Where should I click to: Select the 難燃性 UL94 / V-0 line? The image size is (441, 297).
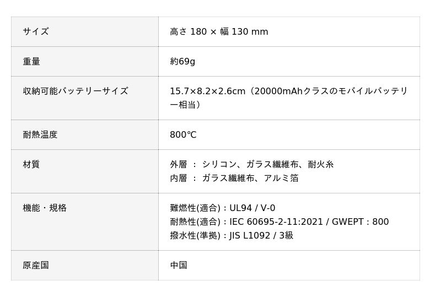click(x=222, y=208)
